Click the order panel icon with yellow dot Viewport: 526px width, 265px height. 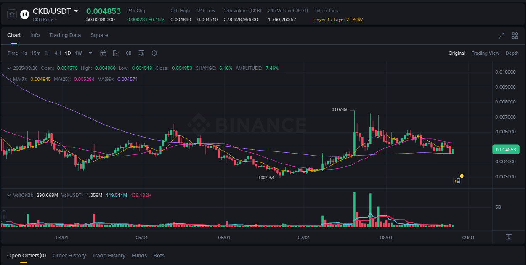coord(457,180)
